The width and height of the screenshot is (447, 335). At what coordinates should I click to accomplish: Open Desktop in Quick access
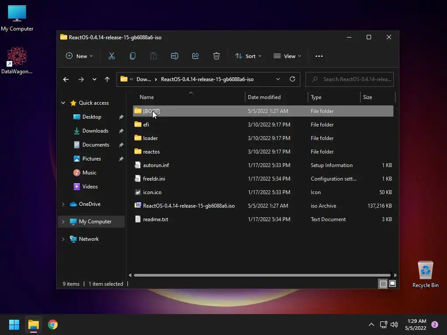(x=92, y=117)
